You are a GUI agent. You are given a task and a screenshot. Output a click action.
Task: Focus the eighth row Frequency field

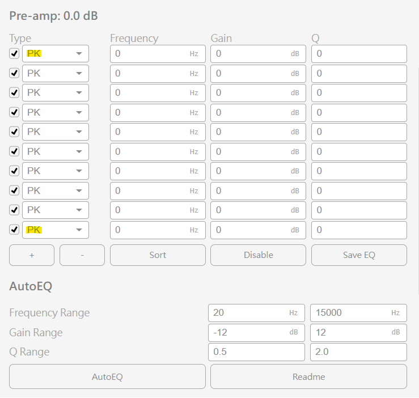coord(158,191)
